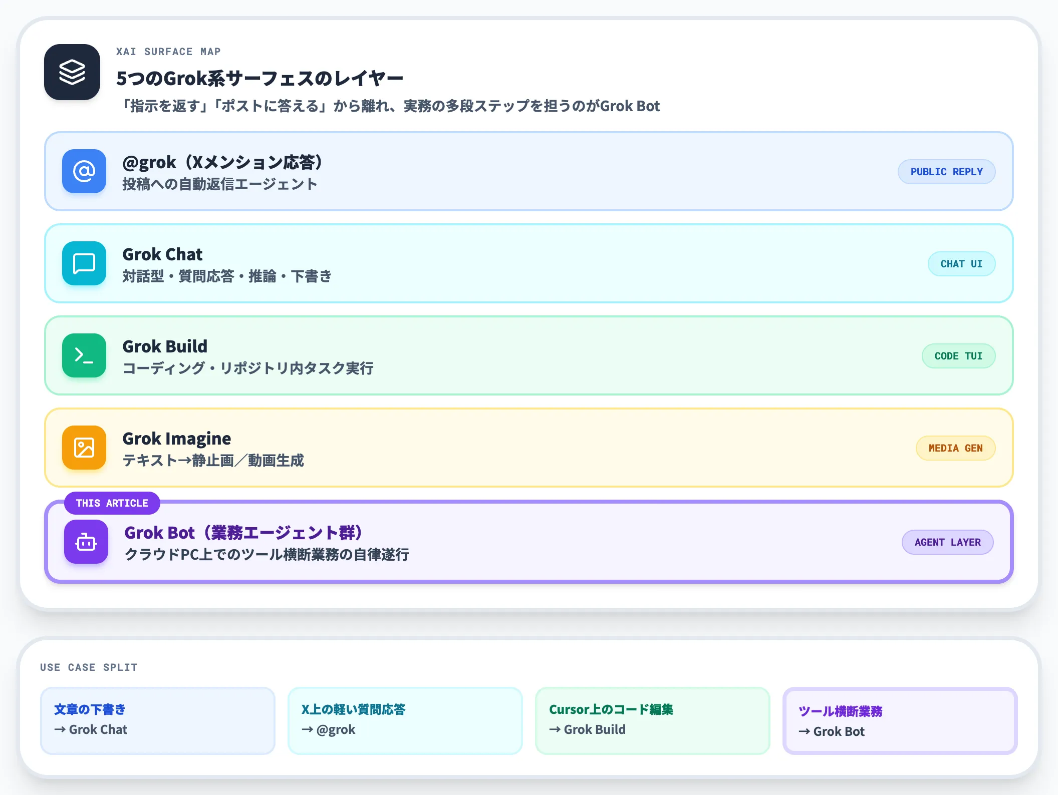This screenshot has height=795, width=1058.
Task: Click the Cursor上のコード編集 card title
Action: tap(611, 709)
